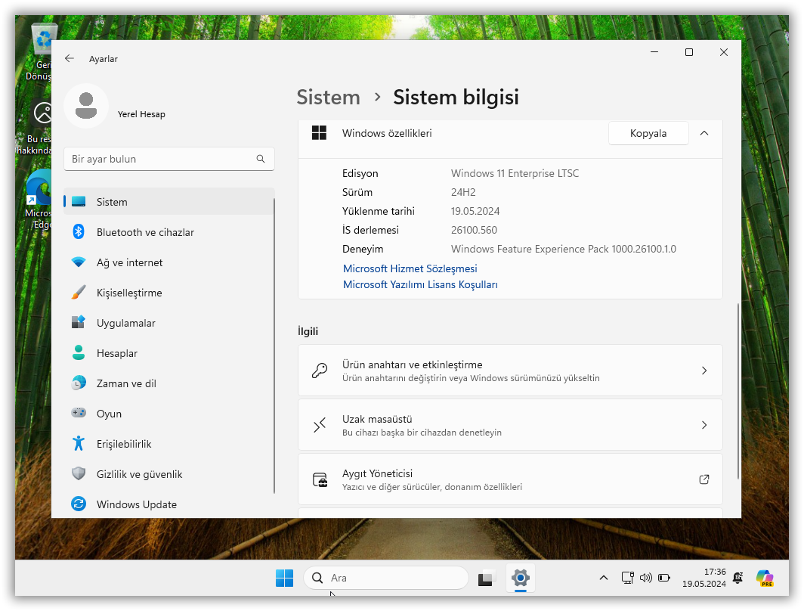Click the Uzak masaüstü remote icon
Image resolution: width=804 pixels, height=611 pixels.
(x=320, y=425)
